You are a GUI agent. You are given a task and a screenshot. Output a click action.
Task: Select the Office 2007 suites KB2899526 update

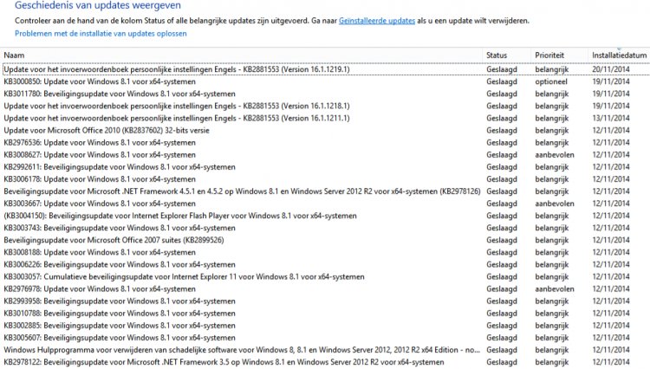325,240
